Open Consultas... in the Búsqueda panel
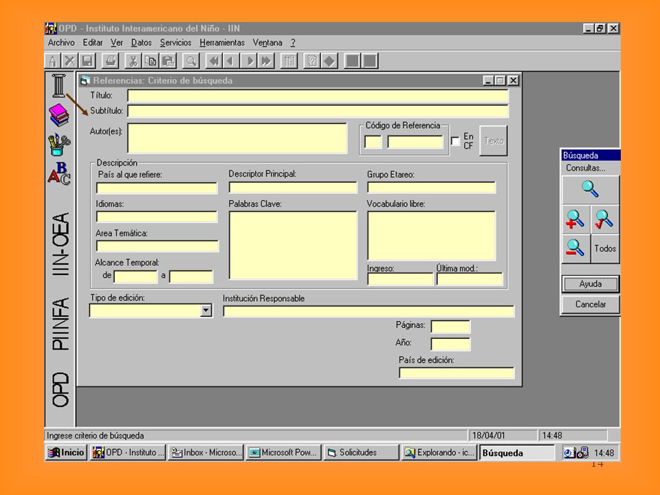 pos(585,168)
